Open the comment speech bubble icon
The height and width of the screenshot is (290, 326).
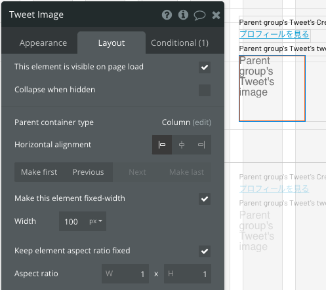click(199, 15)
